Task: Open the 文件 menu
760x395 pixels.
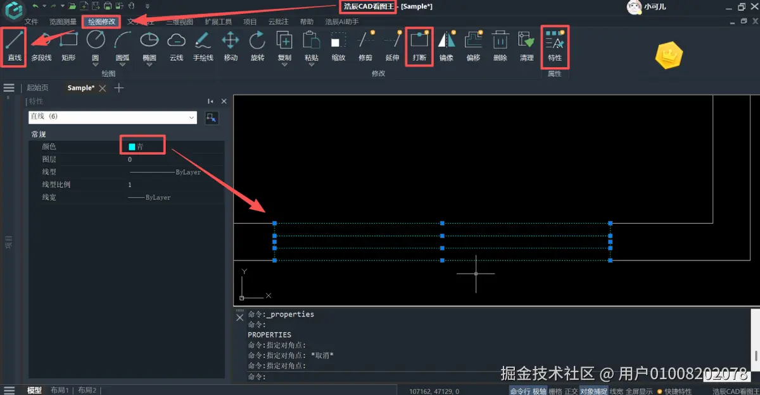Action: tap(31, 21)
